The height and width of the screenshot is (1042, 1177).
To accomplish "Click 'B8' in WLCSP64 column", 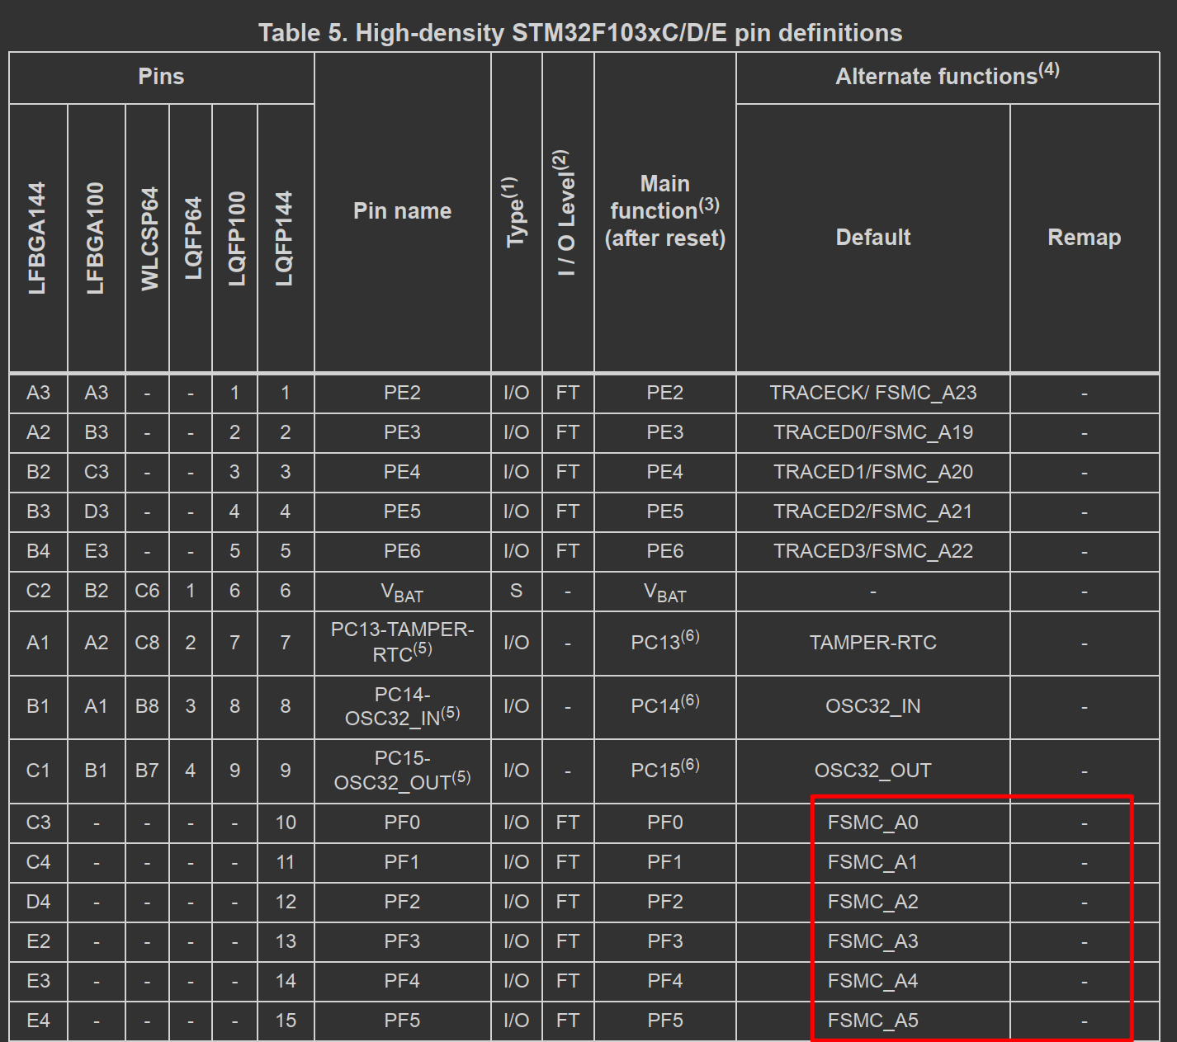I will coord(147,706).
